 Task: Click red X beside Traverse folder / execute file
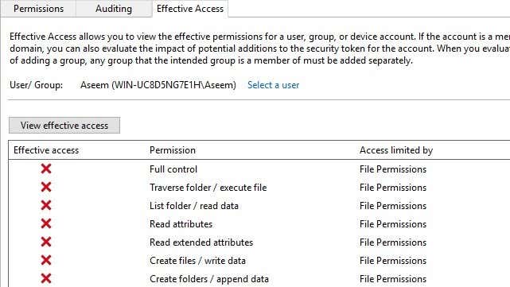[46, 187]
